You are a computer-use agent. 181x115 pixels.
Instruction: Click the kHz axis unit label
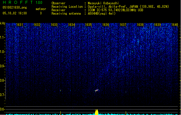pos(3,23)
